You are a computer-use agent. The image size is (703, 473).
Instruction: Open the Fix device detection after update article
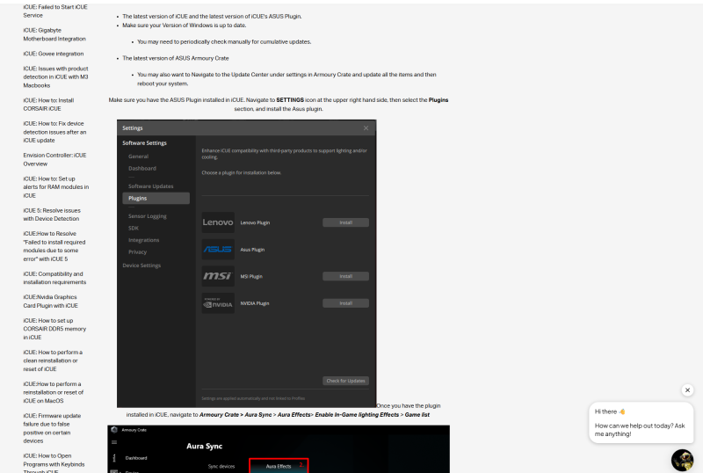click(x=54, y=132)
